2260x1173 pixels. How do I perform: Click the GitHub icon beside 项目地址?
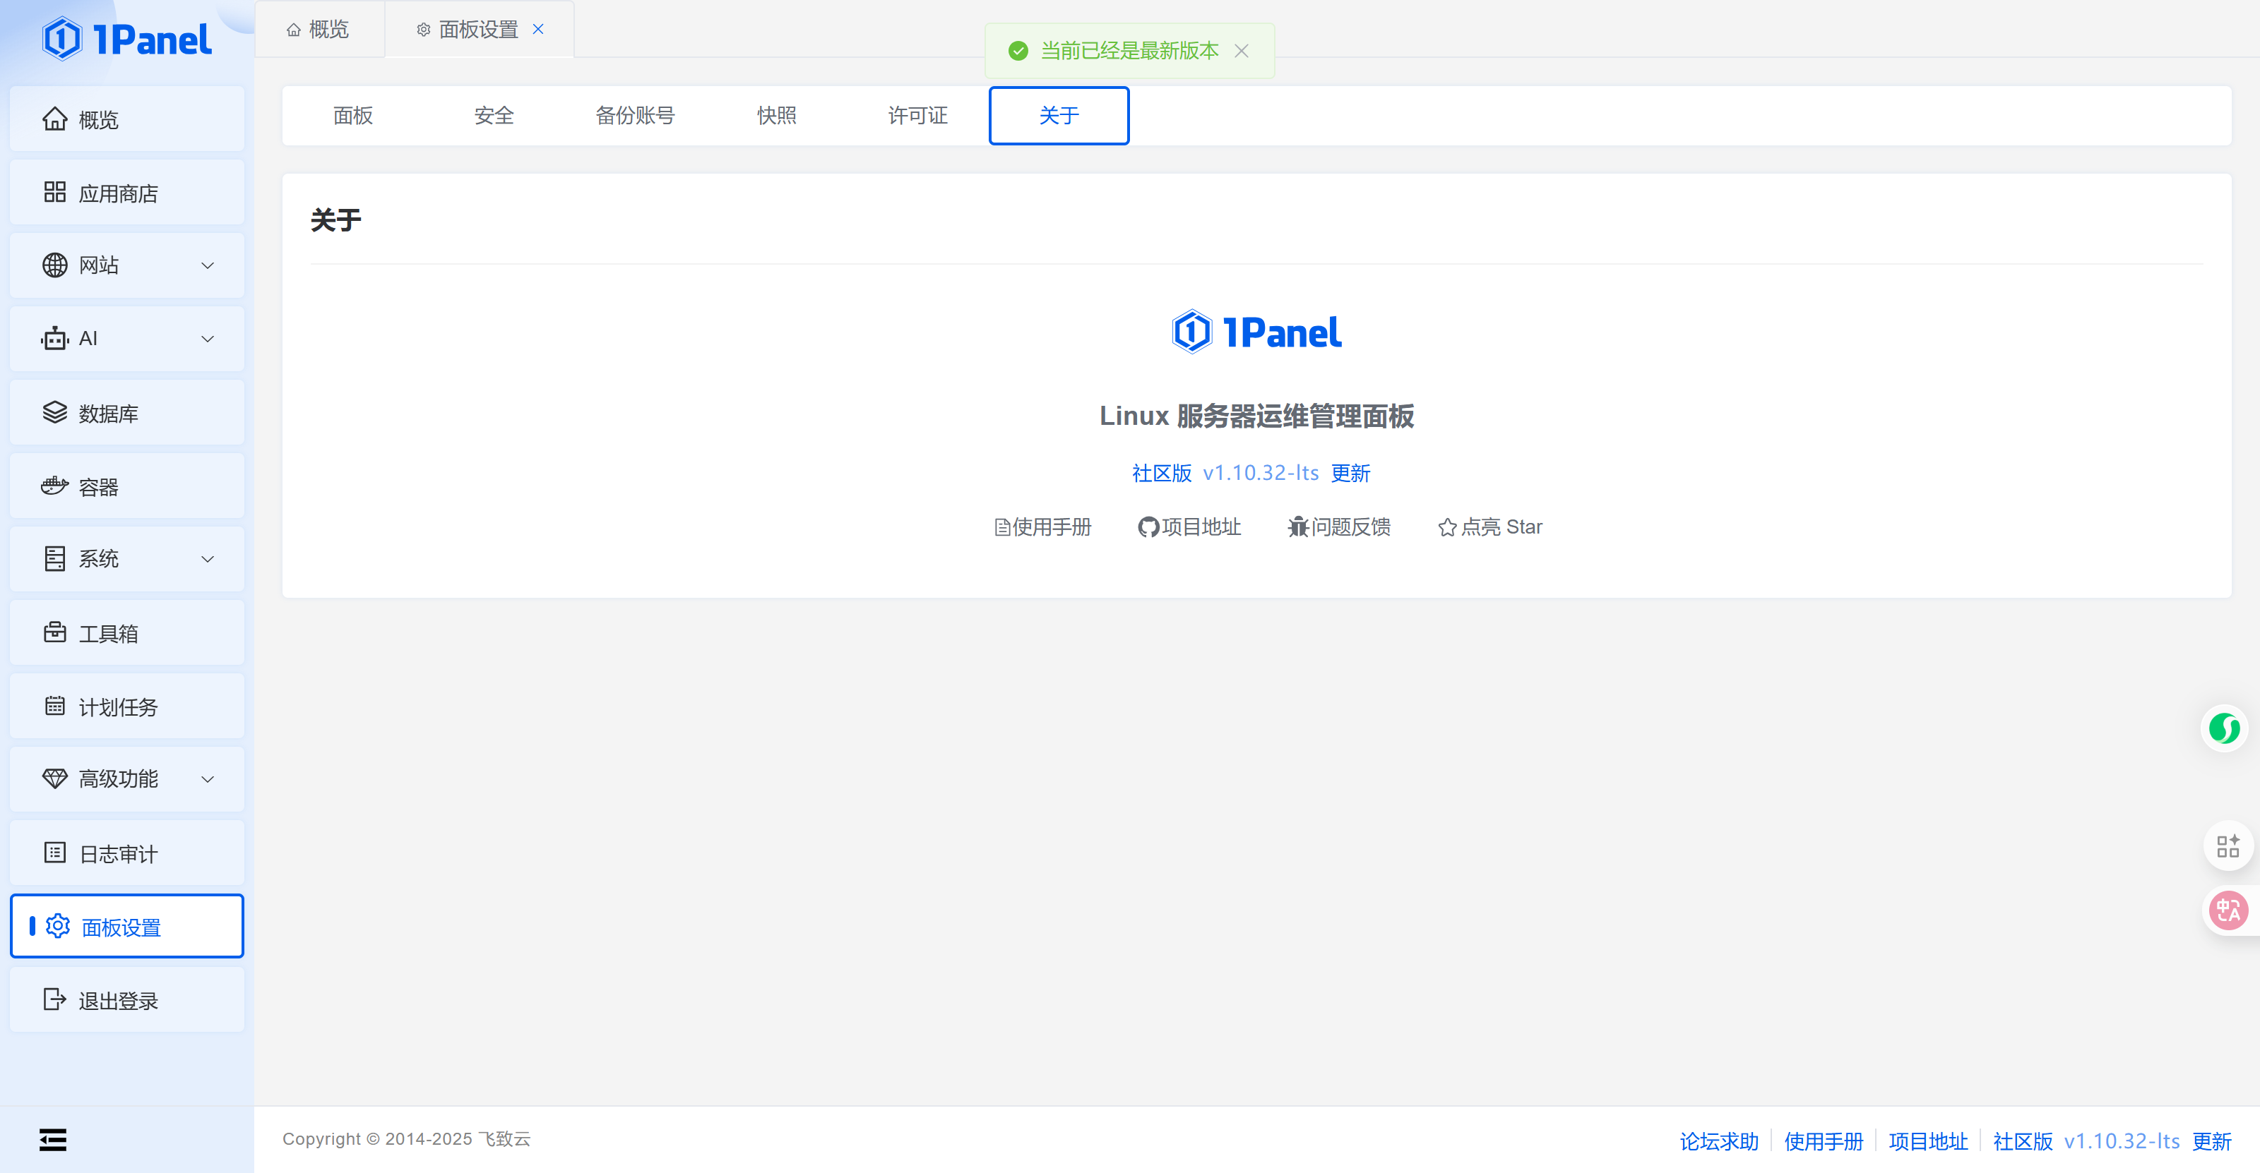point(1148,527)
